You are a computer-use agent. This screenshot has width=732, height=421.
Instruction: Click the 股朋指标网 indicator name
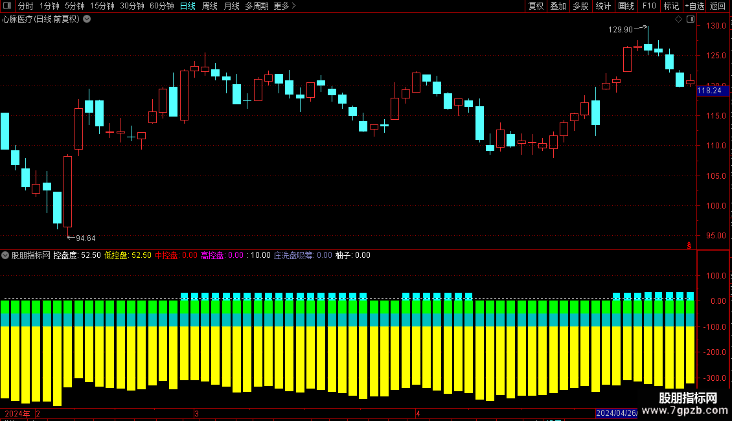click(31, 255)
